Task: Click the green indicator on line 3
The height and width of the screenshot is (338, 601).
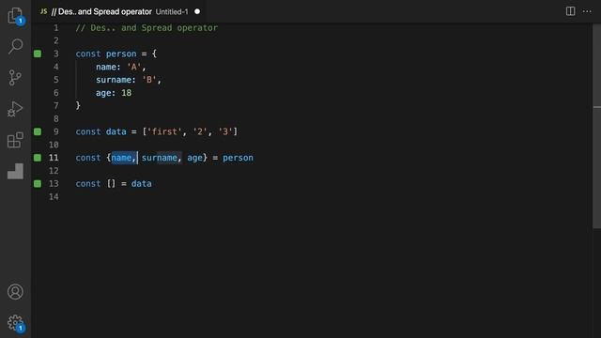Action: click(38, 54)
